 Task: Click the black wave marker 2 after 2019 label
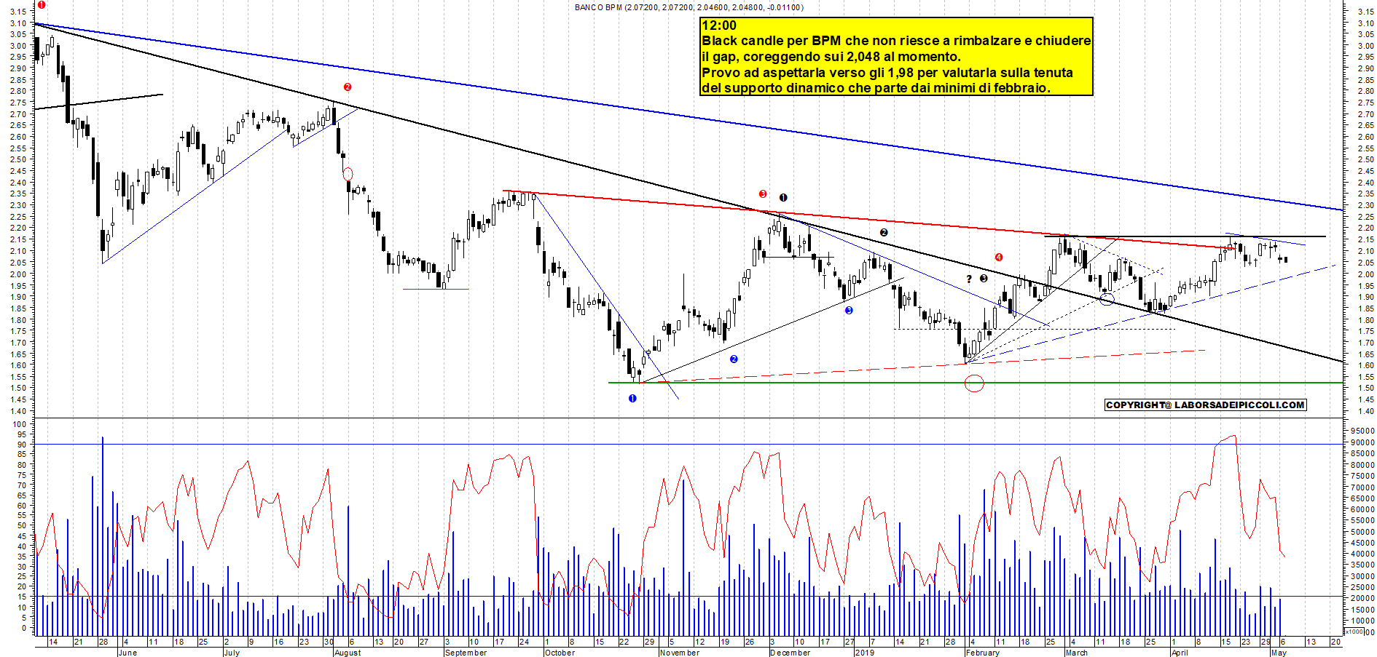884,232
